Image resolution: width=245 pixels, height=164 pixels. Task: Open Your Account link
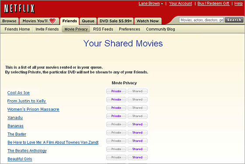180,3
